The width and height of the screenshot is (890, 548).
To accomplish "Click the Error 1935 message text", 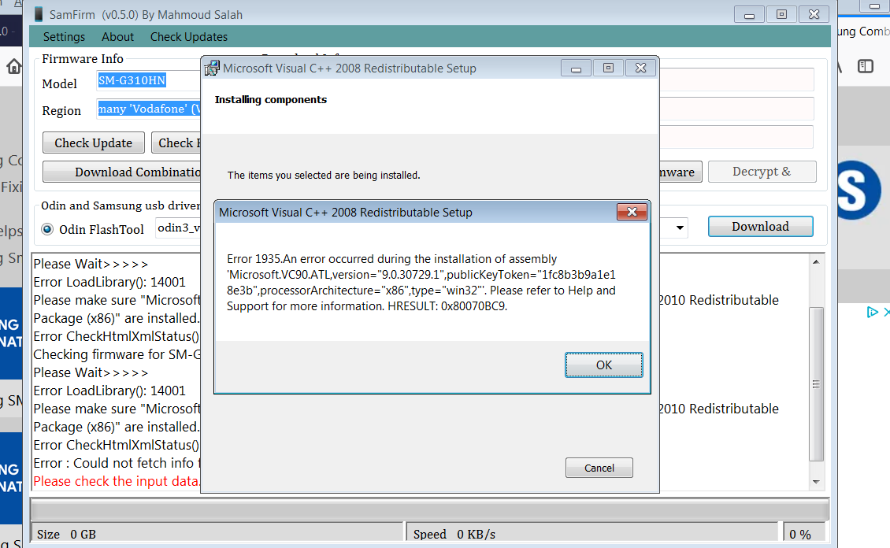I will pos(421,283).
